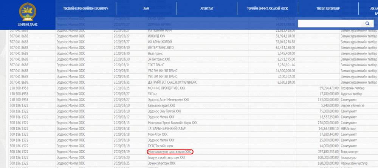
Task: Click the amount 59,054,479.00 cell
Action: click(x=318, y=88)
